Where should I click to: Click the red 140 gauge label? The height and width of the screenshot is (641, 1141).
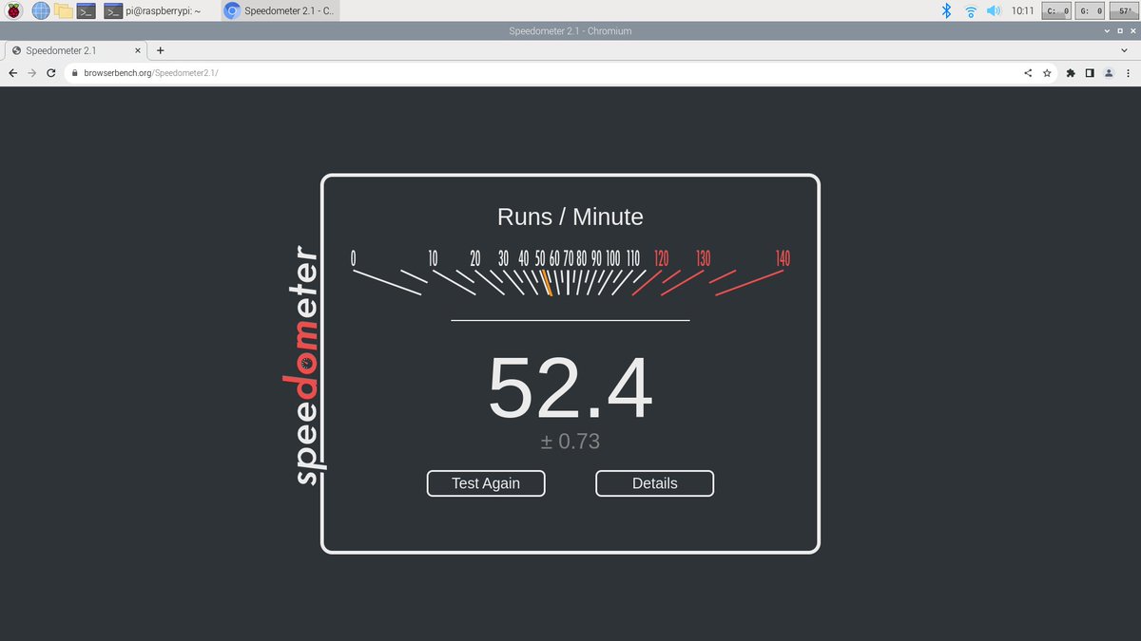click(783, 258)
